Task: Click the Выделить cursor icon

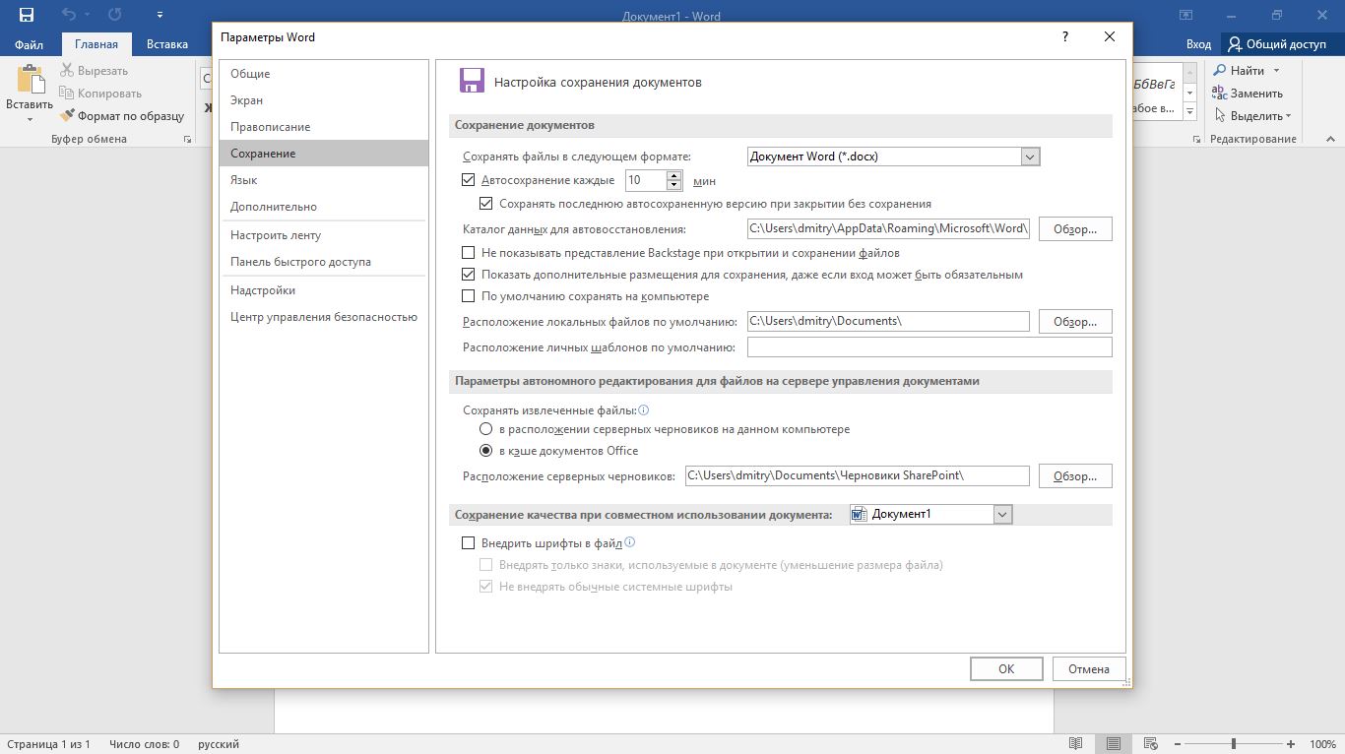Action: tap(1220, 116)
